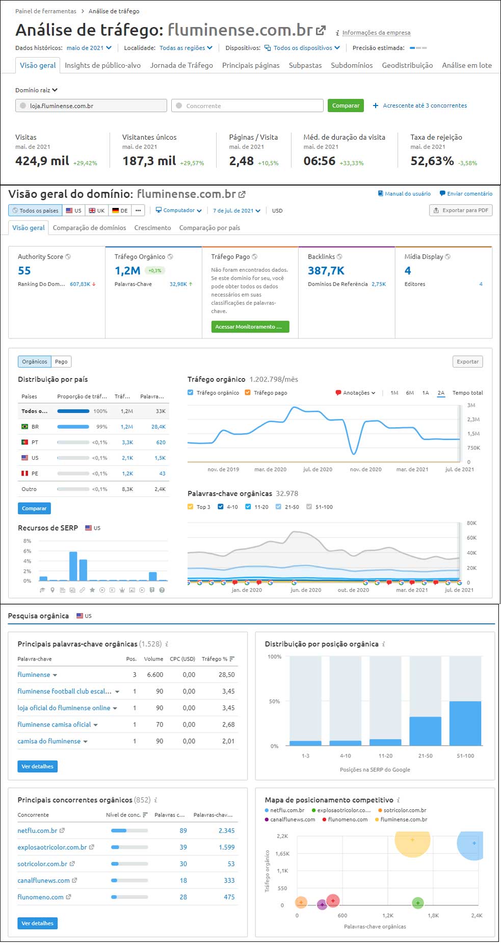The width and height of the screenshot is (501, 945).
Task: Click the three-dots more countries button
Action: click(138, 211)
